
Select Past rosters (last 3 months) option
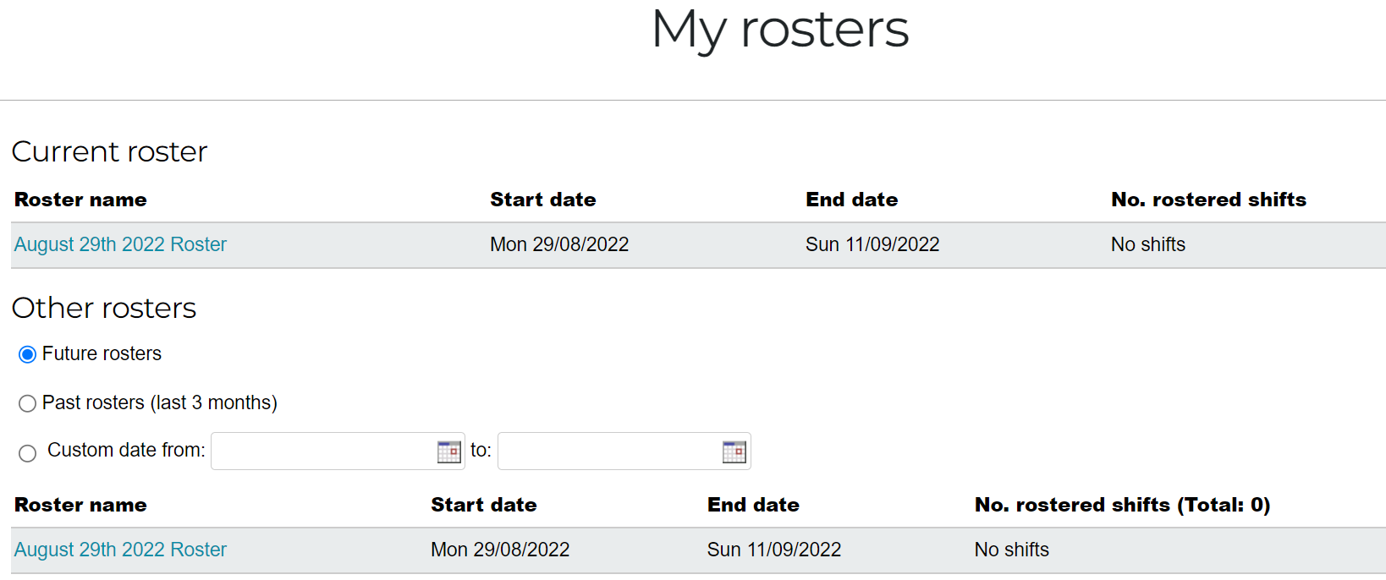coord(27,403)
